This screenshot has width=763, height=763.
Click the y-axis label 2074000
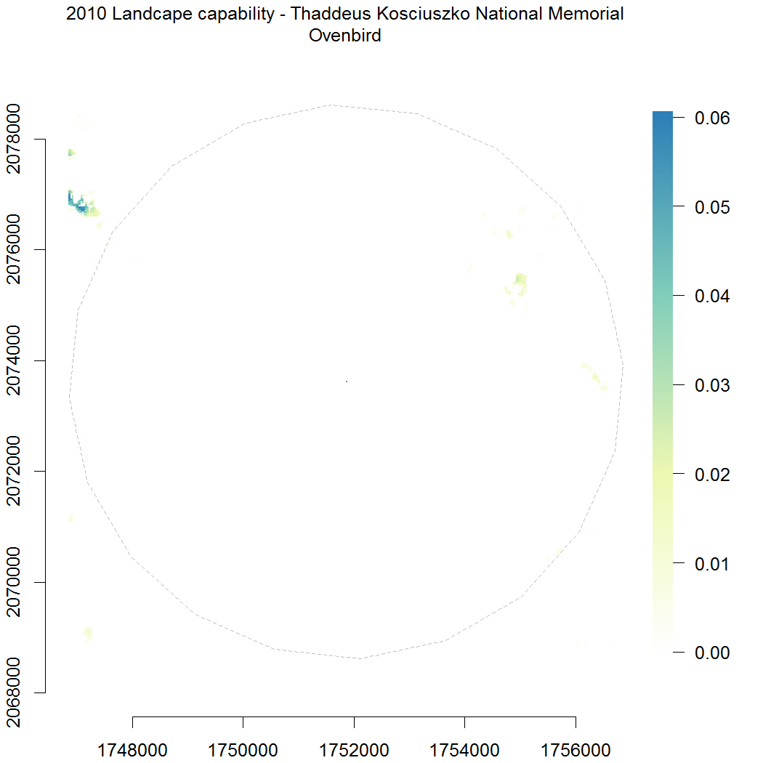point(13,360)
